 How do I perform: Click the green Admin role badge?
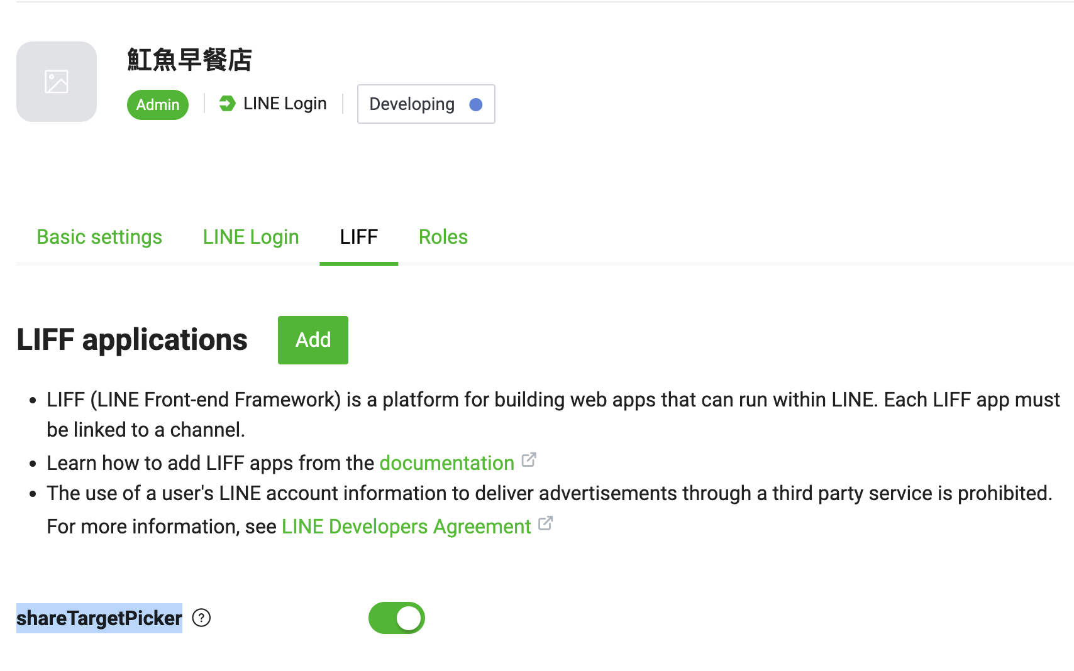click(158, 104)
